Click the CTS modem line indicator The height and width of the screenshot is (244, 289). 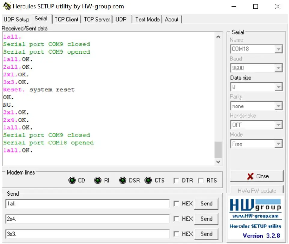(148, 180)
